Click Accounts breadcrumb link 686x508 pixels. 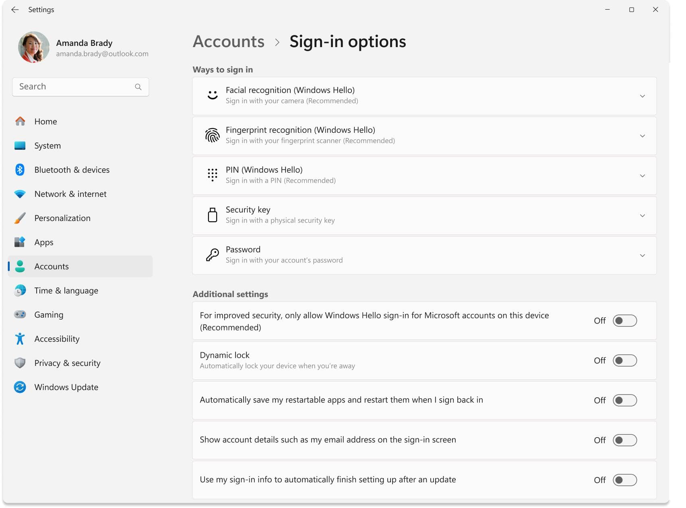point(229,41)
